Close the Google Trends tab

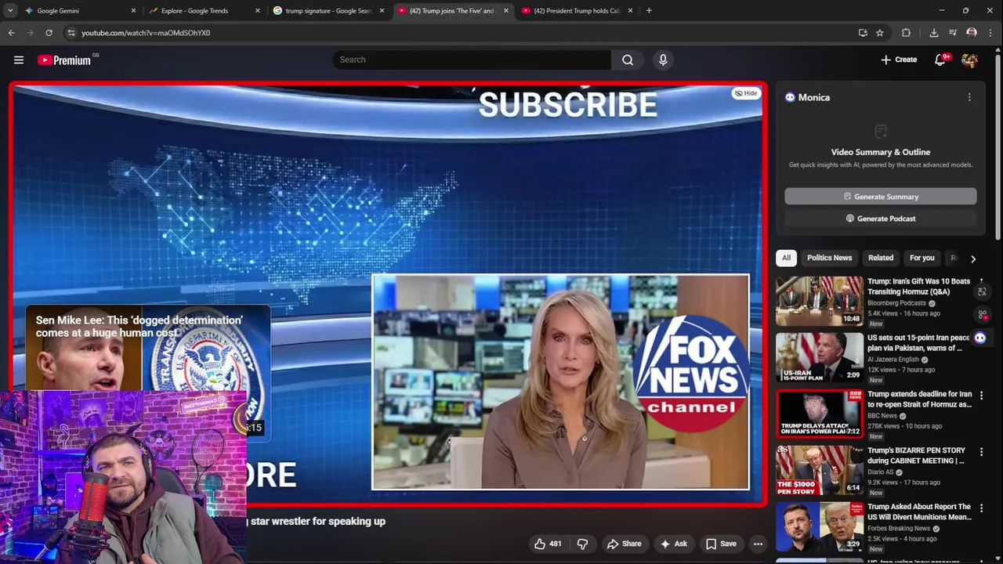[x=258, y=11]
